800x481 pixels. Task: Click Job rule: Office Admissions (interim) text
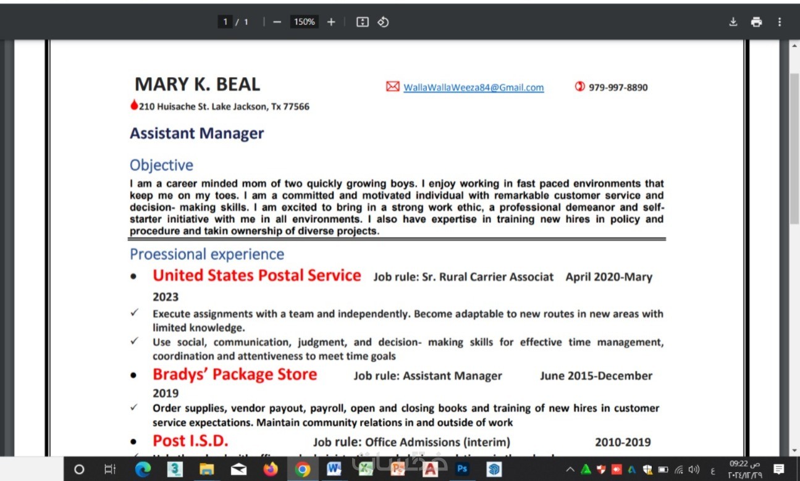click(x=411, y=442)
